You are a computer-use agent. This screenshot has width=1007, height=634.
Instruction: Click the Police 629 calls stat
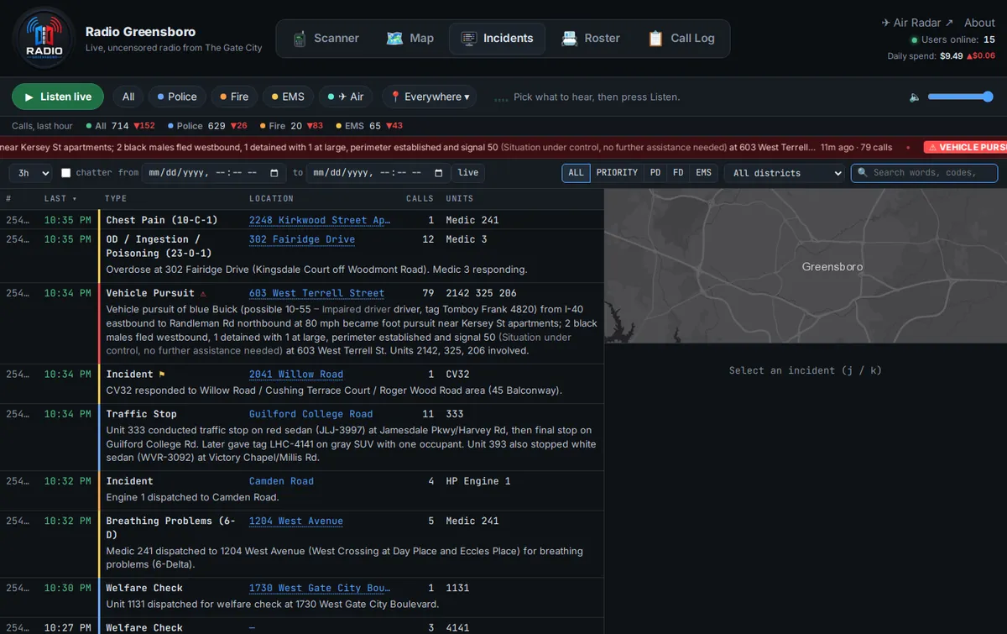pyautogui.click(x=207, y=126)
